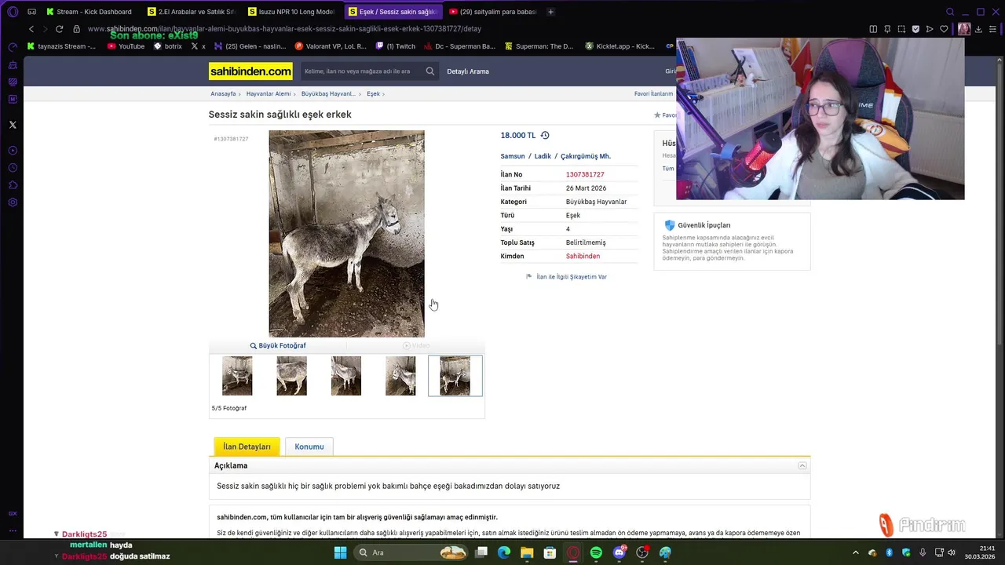Image resolution: width=1005 pixels, height=565 pixels.
Task: Open File Explorer from the taskbar
Action: [x=527, y=552]
